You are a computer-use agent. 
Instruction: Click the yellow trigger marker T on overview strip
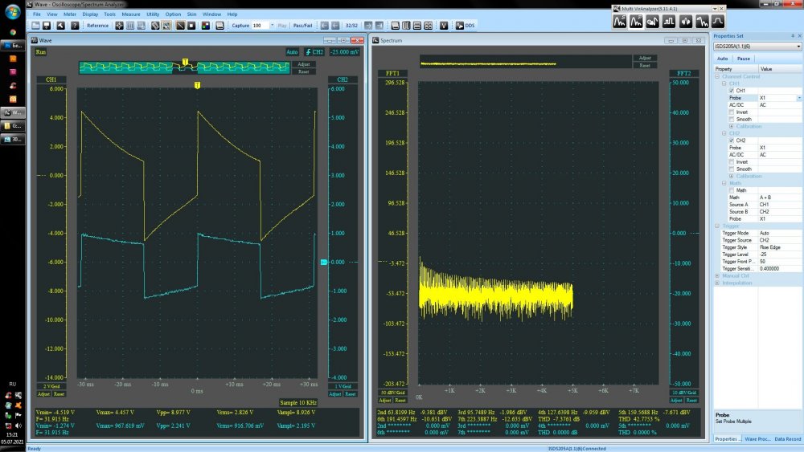pyautogui.click(x=186, y=62)
